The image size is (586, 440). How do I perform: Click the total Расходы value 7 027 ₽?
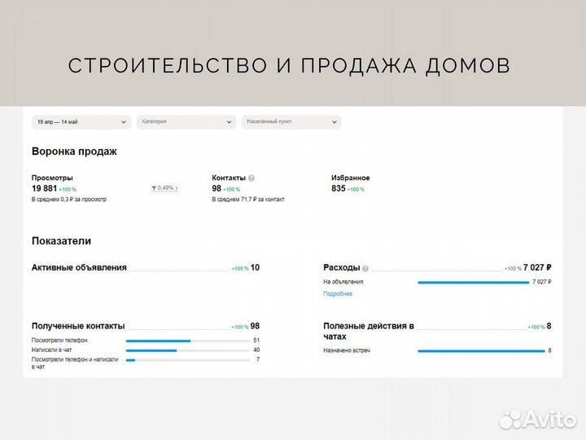[537, 267]
